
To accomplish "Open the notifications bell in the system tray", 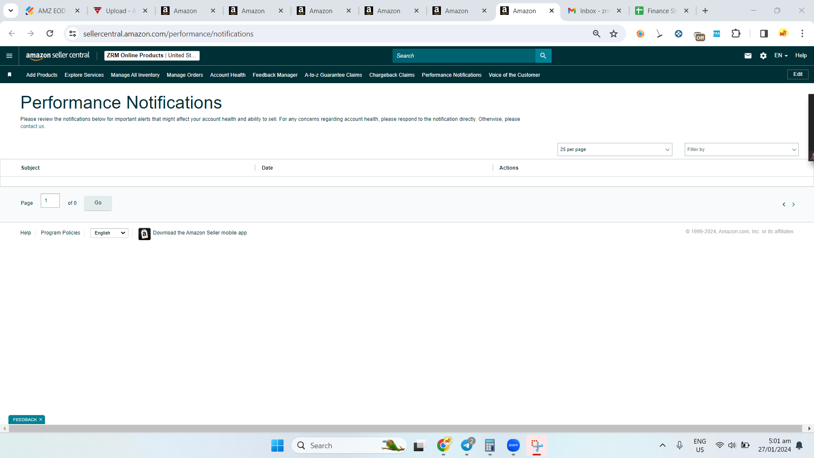I will point(799,445).
